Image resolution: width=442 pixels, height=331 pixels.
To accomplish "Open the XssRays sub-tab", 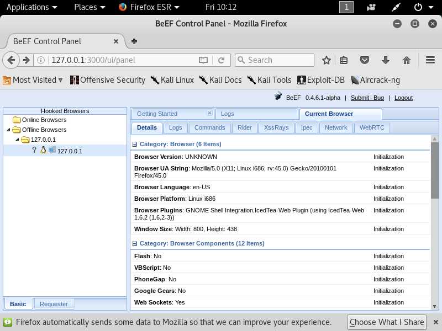I will [276, 127].
